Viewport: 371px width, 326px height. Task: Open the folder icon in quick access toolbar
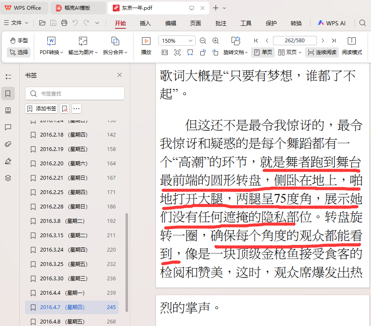(42, 23)
